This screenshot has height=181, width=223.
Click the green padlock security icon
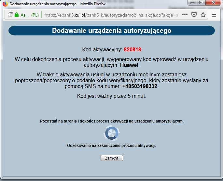[x=17, y=15]
